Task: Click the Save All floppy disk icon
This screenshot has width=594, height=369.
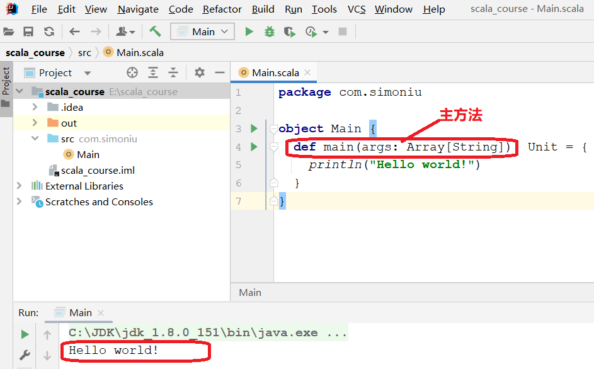Action: 28,31
